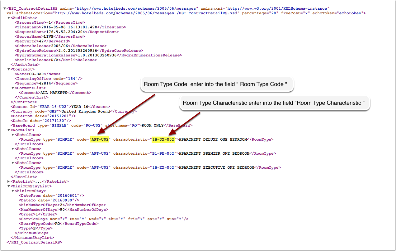This screenshot has width=396, height=251.
Task: Click the Comment ALL MARKETS line
Action: (x=55, y=93)
